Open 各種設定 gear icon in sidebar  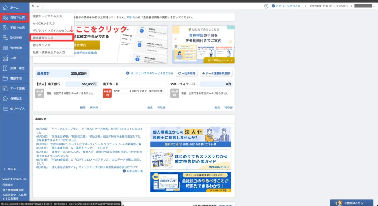pos(5,99)
